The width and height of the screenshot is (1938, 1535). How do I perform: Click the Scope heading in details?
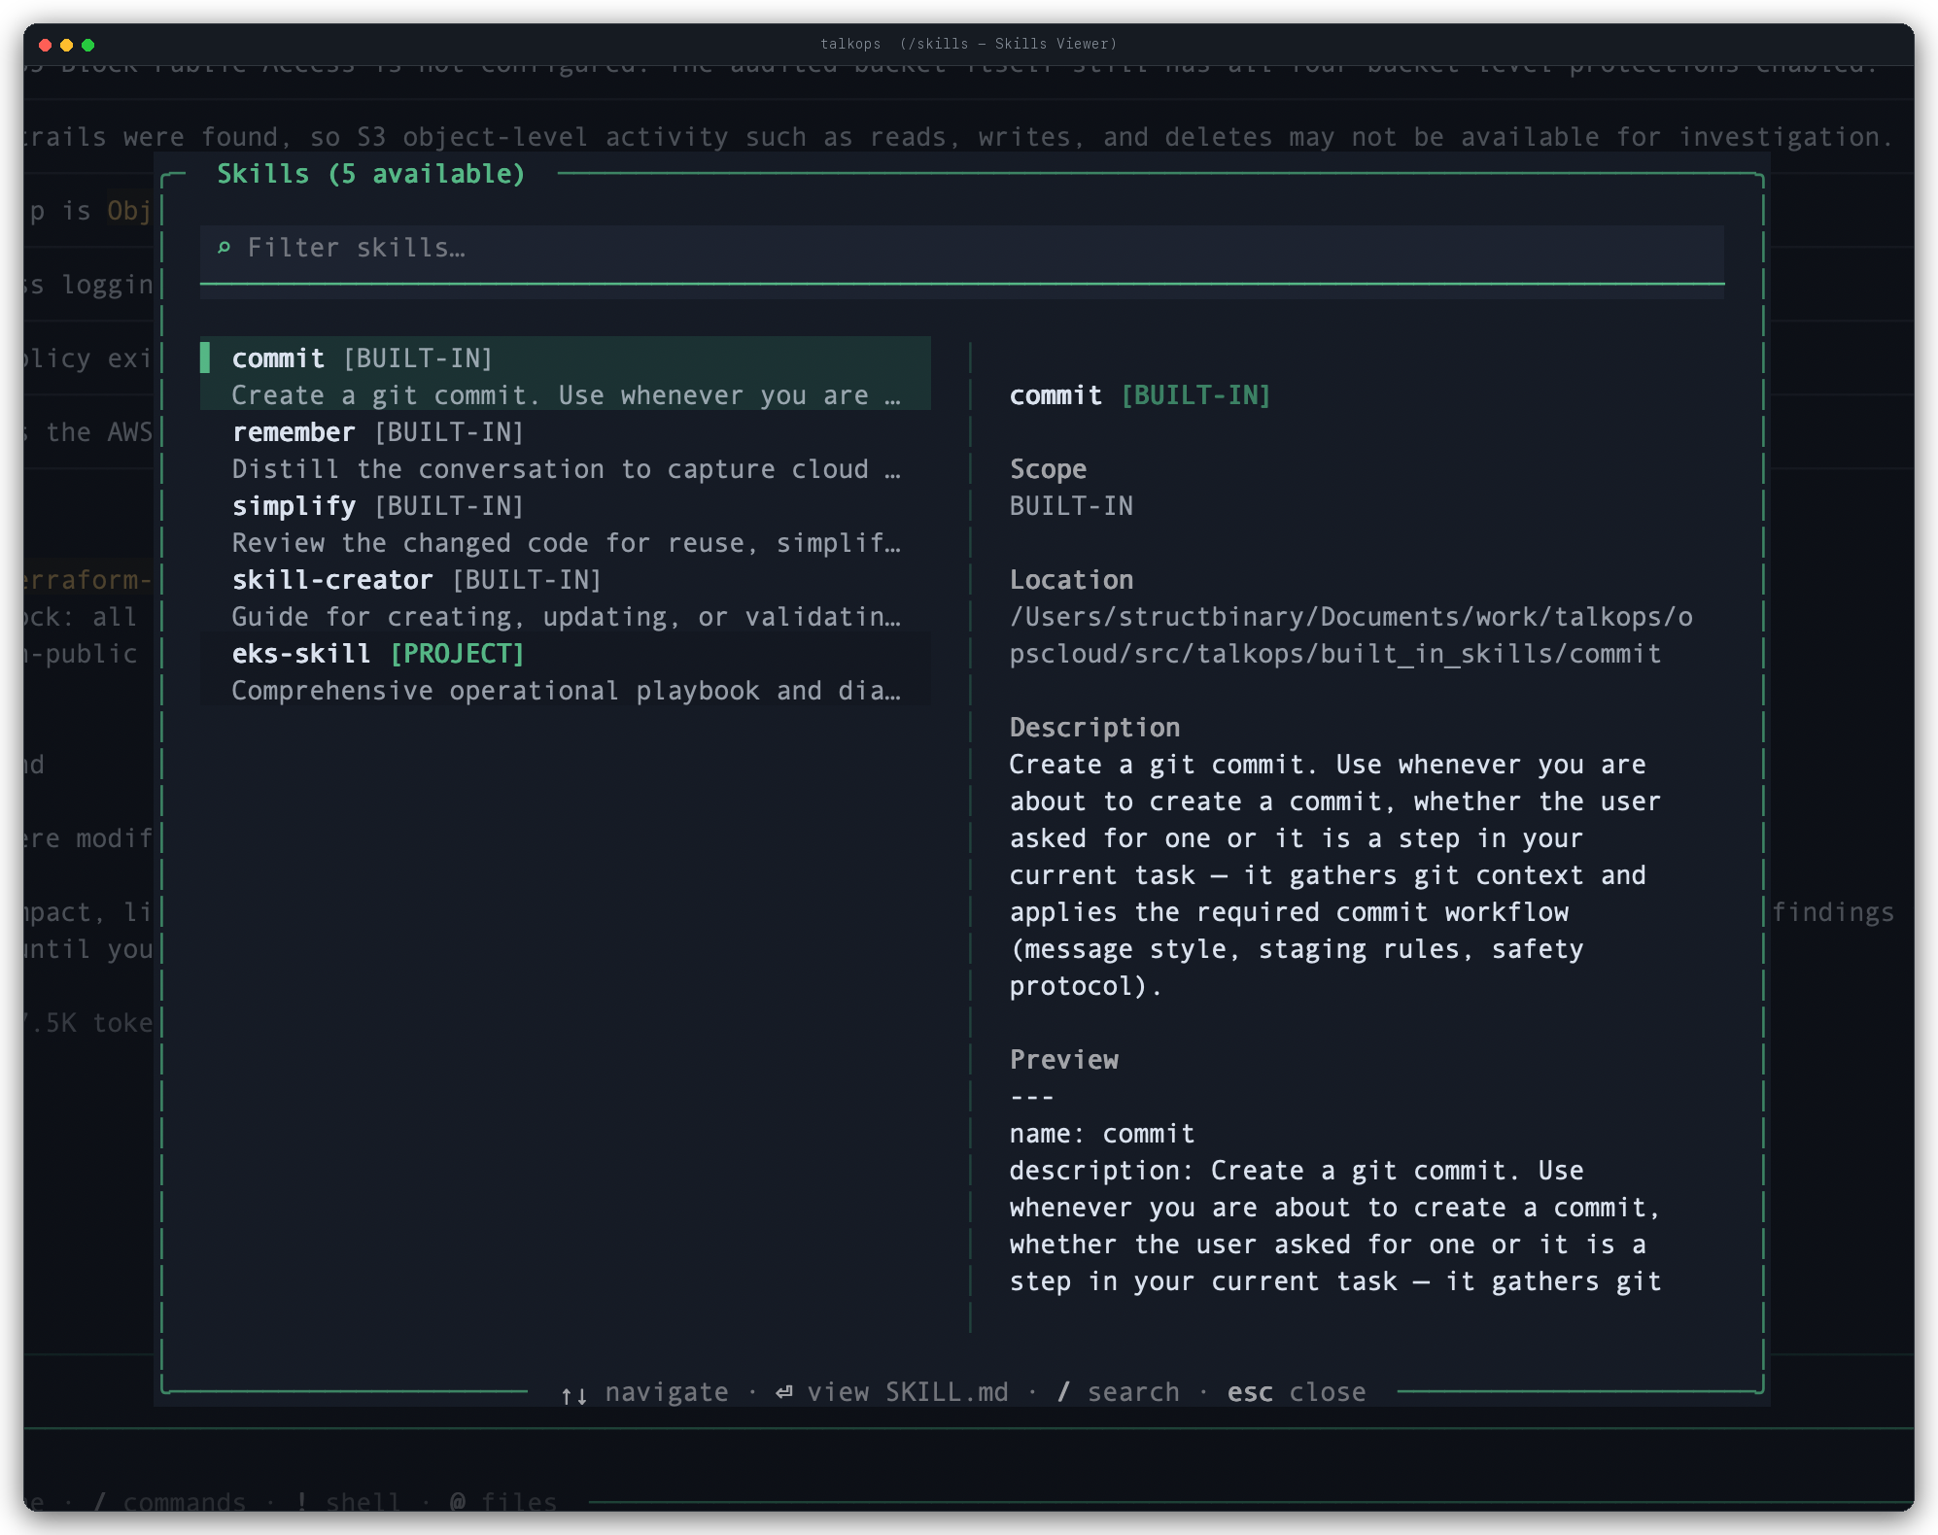pos(1048,469)
